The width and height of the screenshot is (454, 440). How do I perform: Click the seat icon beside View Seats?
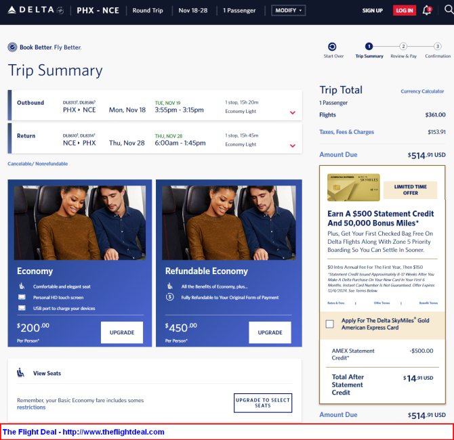(x=20, y=372)
